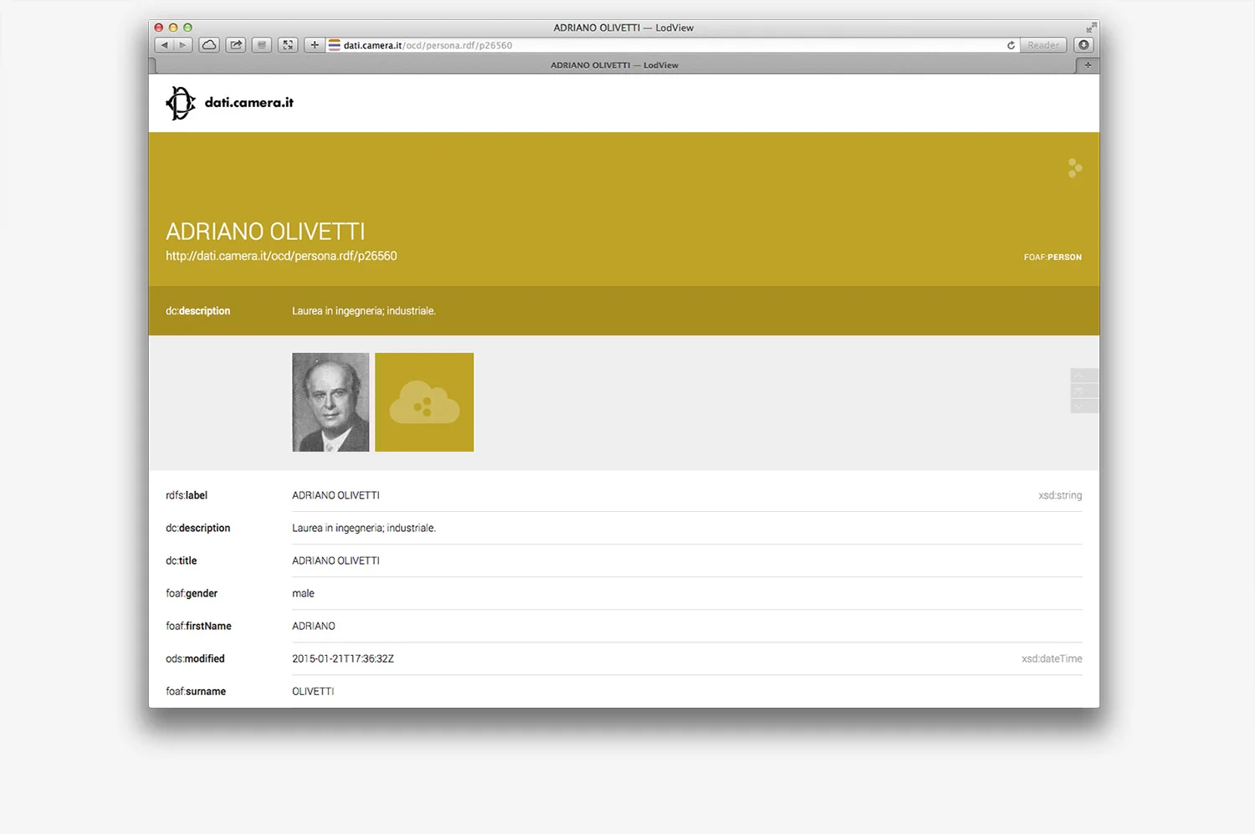Go forward with the Safari forward arrow
Image resolution: width=1255 pixels, height=834 pixels.
click(x=182, y=45)
